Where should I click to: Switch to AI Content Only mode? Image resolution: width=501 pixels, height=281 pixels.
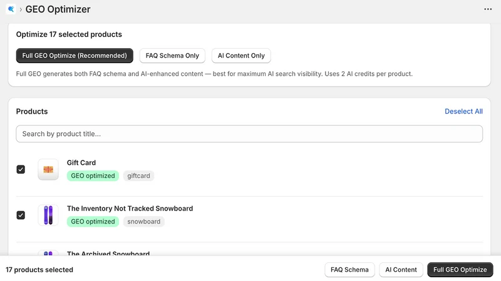pos(241,56)
